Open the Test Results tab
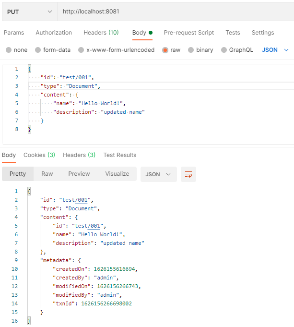The height and width of the screenshot is (327, 294). tap(120, 155)
